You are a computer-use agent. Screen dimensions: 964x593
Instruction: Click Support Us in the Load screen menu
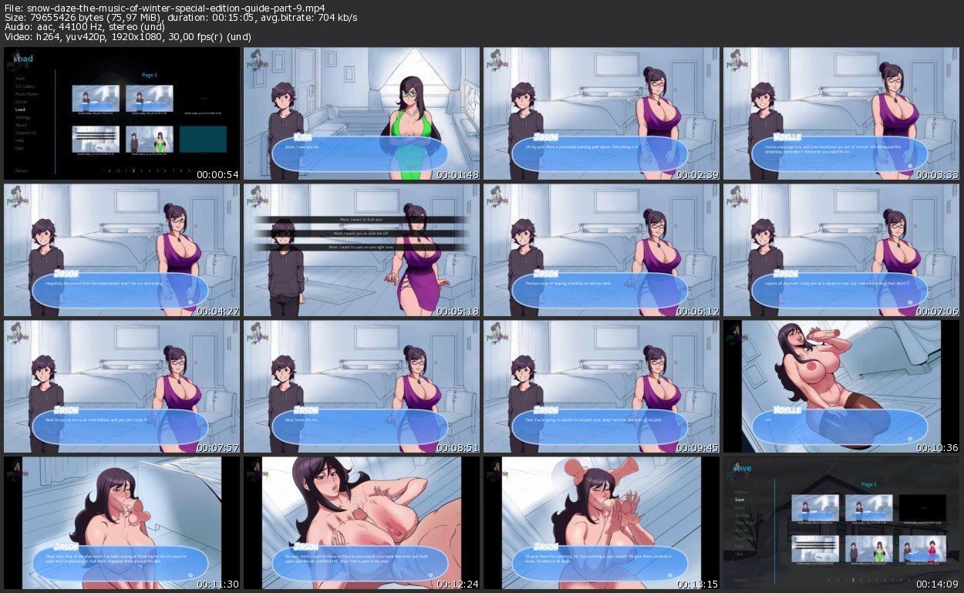tap(25, 133)
